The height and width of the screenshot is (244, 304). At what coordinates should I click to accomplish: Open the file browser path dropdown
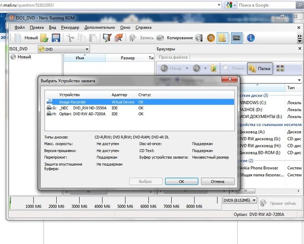click(x=299, y=80)
